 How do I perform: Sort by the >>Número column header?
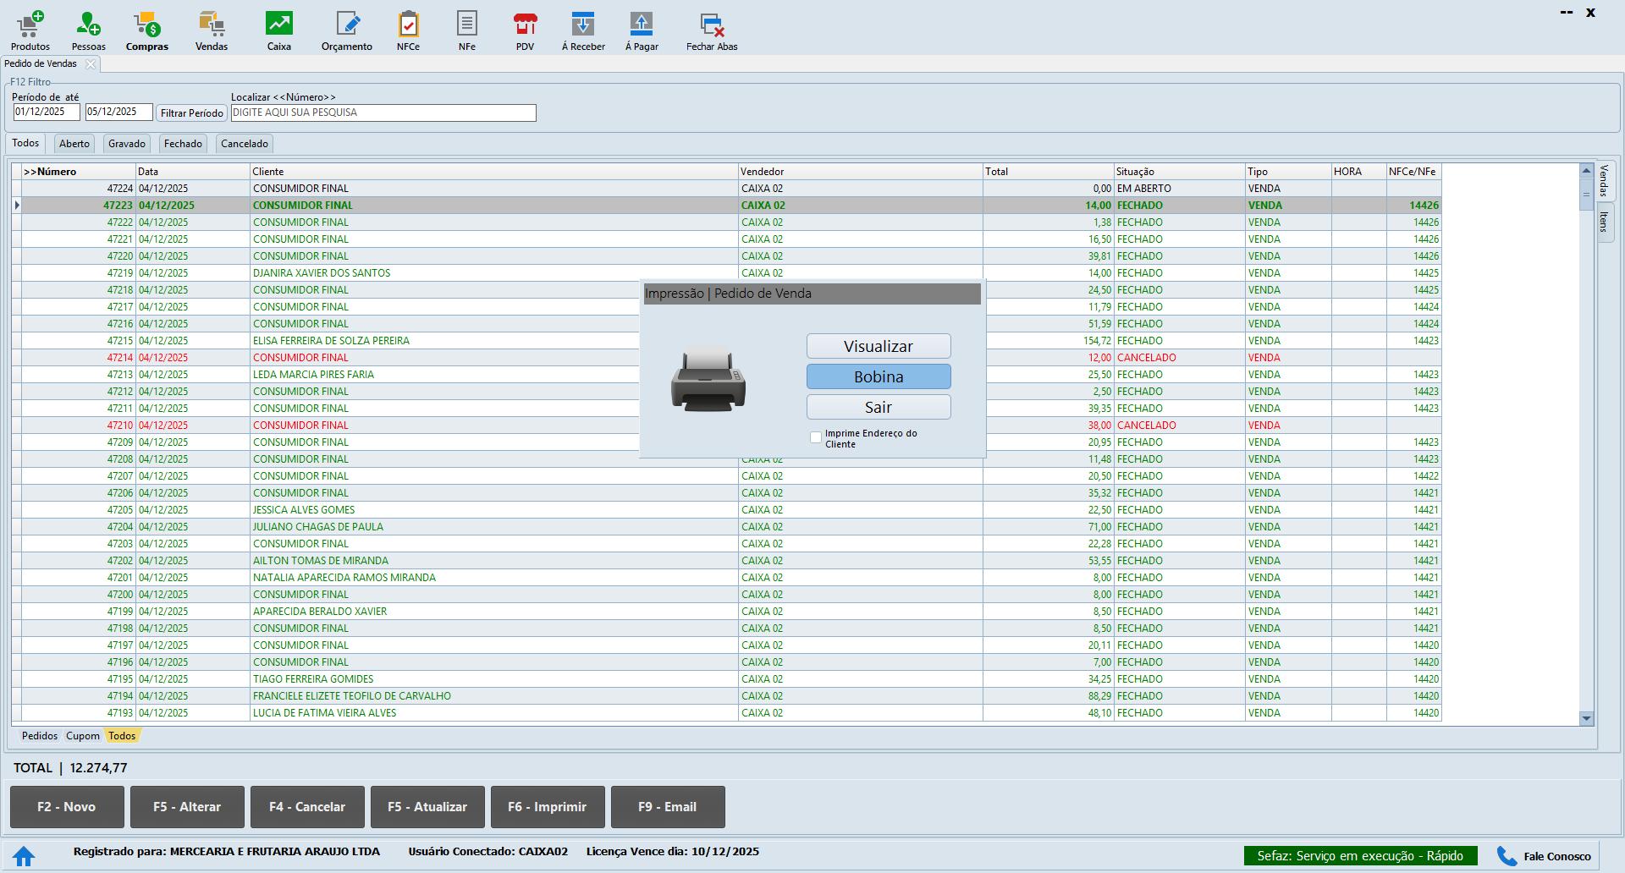[78, 172]
